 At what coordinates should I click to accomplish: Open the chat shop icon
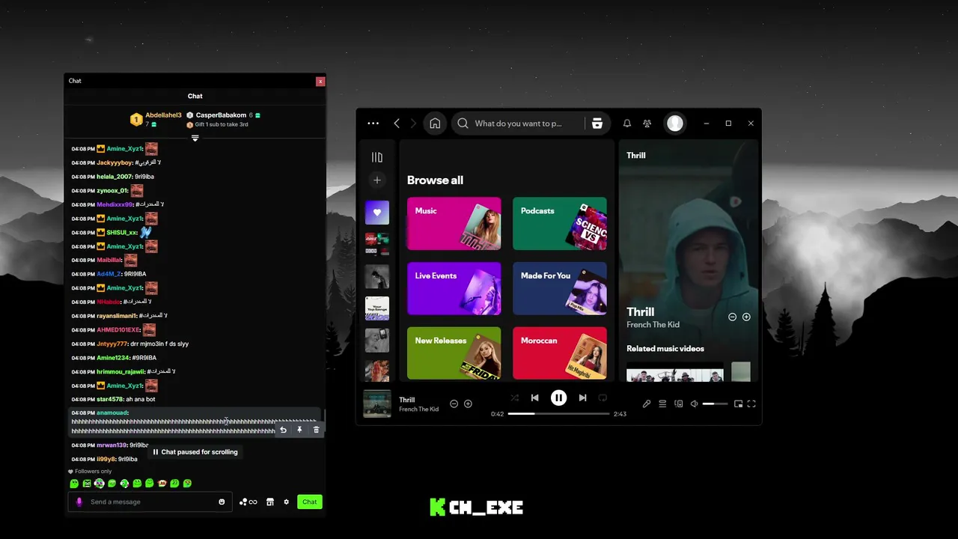270,502
